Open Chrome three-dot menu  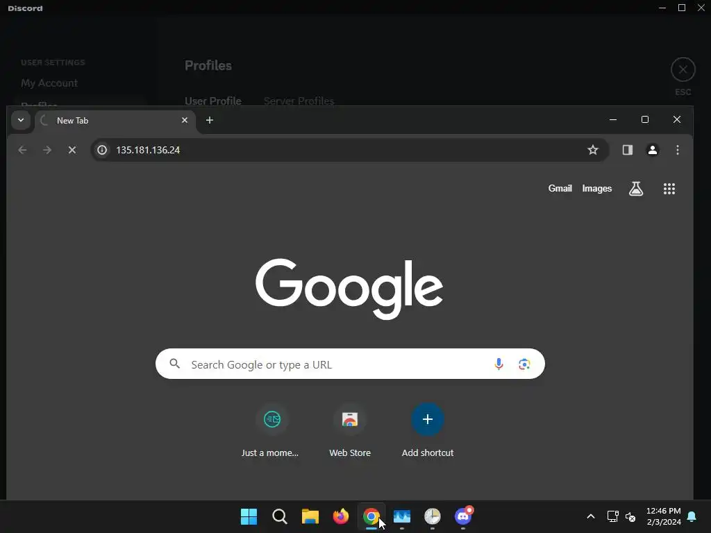point(678,150)
